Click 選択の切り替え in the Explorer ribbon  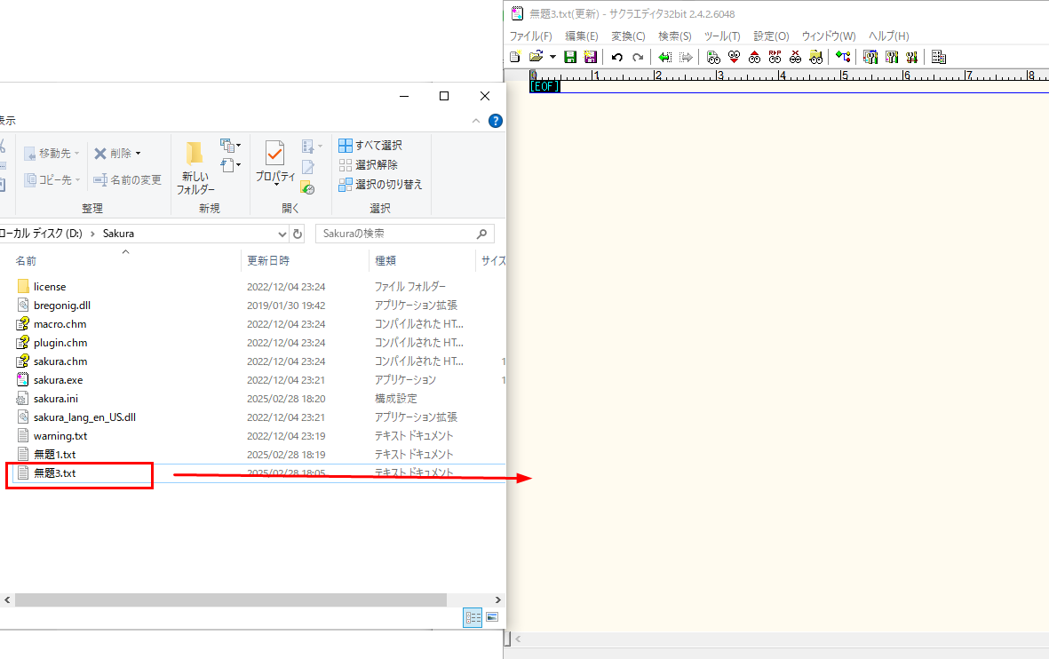[380, 184]
